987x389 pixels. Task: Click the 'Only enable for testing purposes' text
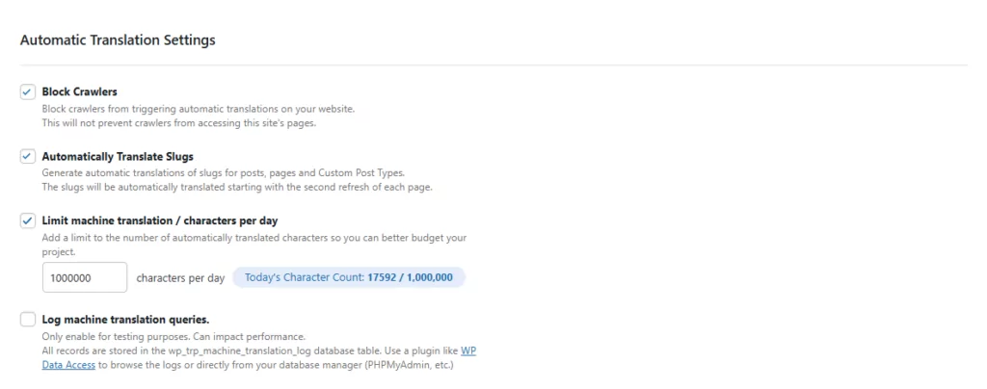(x=173, y=336)
